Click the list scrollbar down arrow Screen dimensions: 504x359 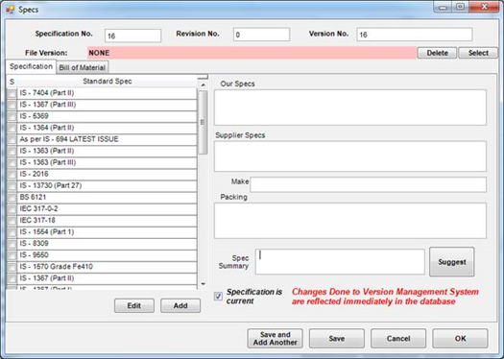tap(203, 284)
